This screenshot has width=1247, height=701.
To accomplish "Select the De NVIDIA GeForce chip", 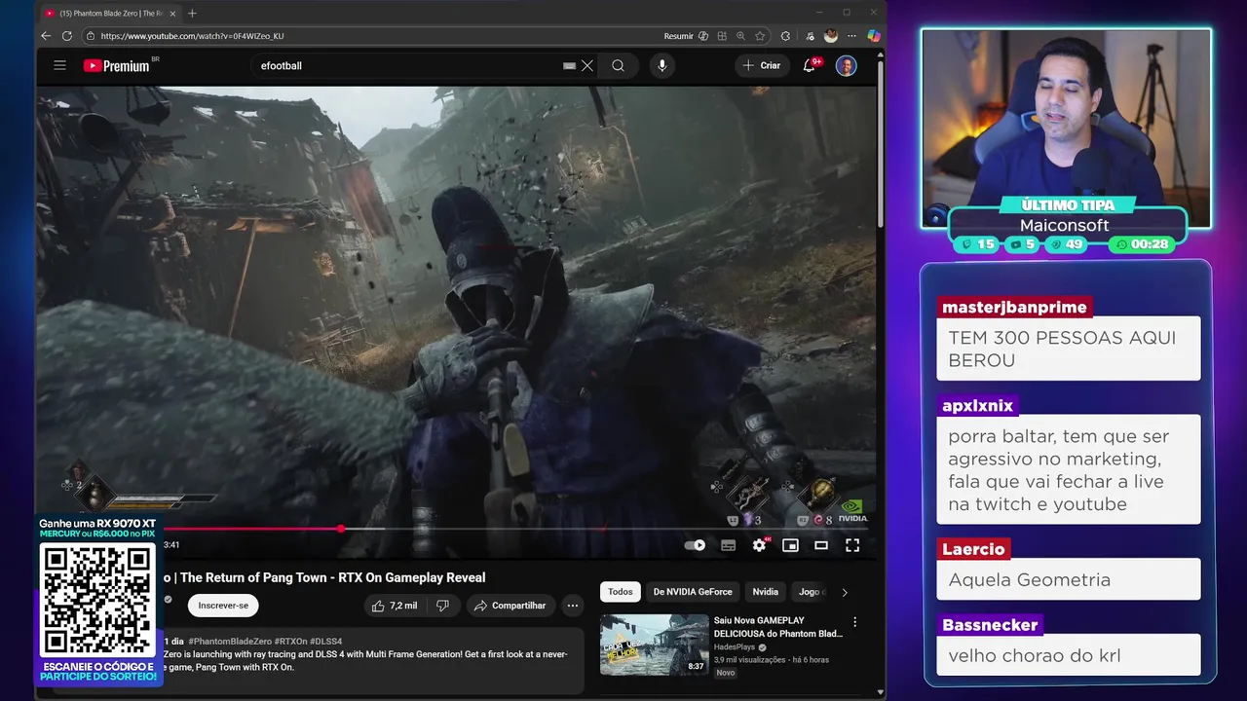I will point(693,592).
